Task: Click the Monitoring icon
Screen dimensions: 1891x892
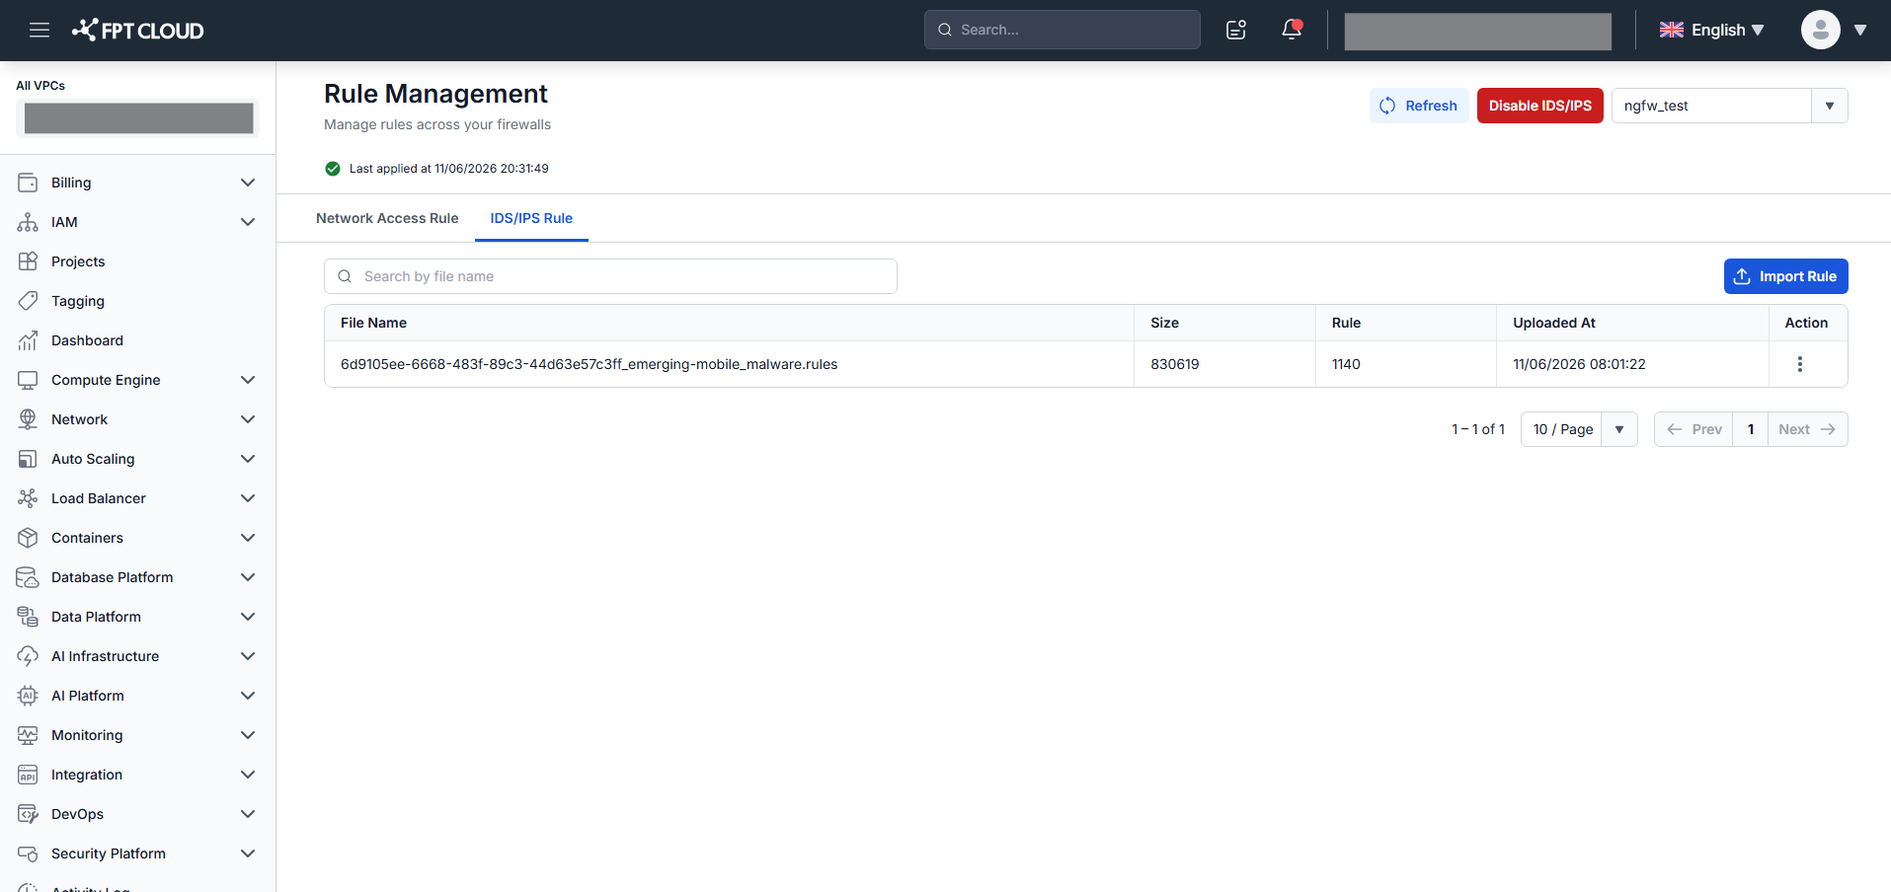Action: tap(28, 735)
